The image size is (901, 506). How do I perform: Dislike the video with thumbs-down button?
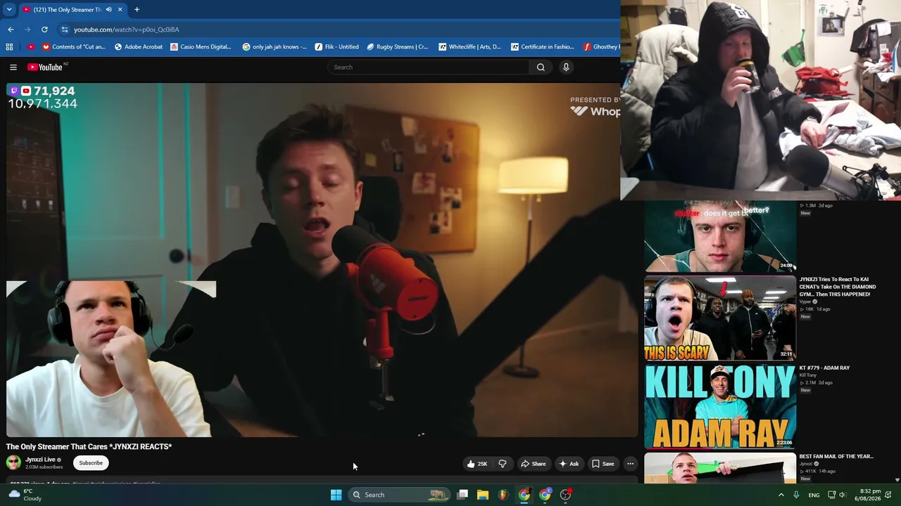(503, 464)
